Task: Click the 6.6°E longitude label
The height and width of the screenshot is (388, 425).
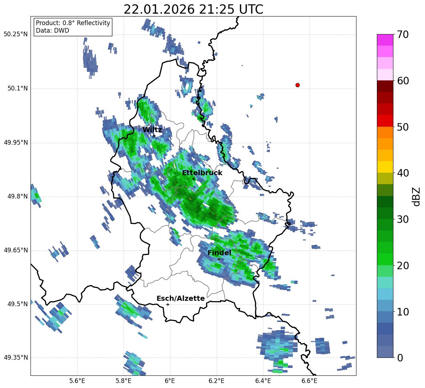Action: (309, 381)
